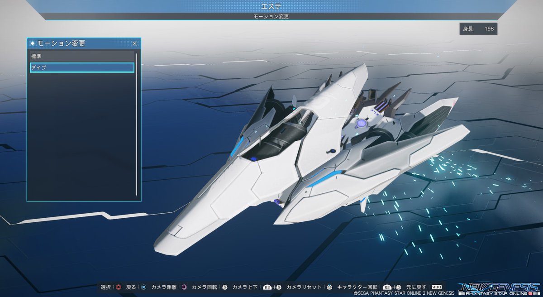This screenshot has height=297, width=543.
Task: Select the 標準 motion entry
Action: pos(82,56)
